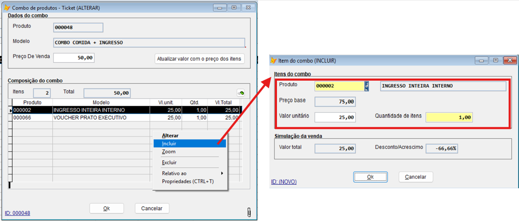
Task: Click the Item do combo window icon
Action: (x=274, y=61)
